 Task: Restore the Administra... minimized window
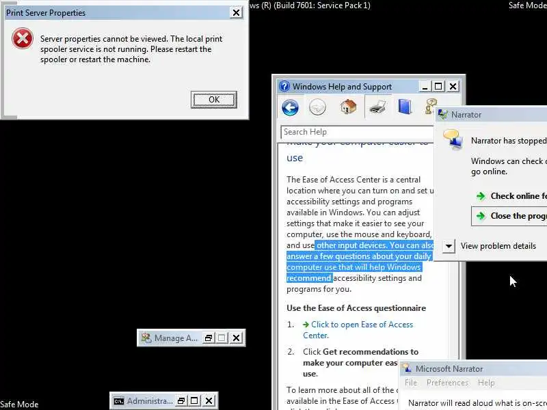coord(181,401)
